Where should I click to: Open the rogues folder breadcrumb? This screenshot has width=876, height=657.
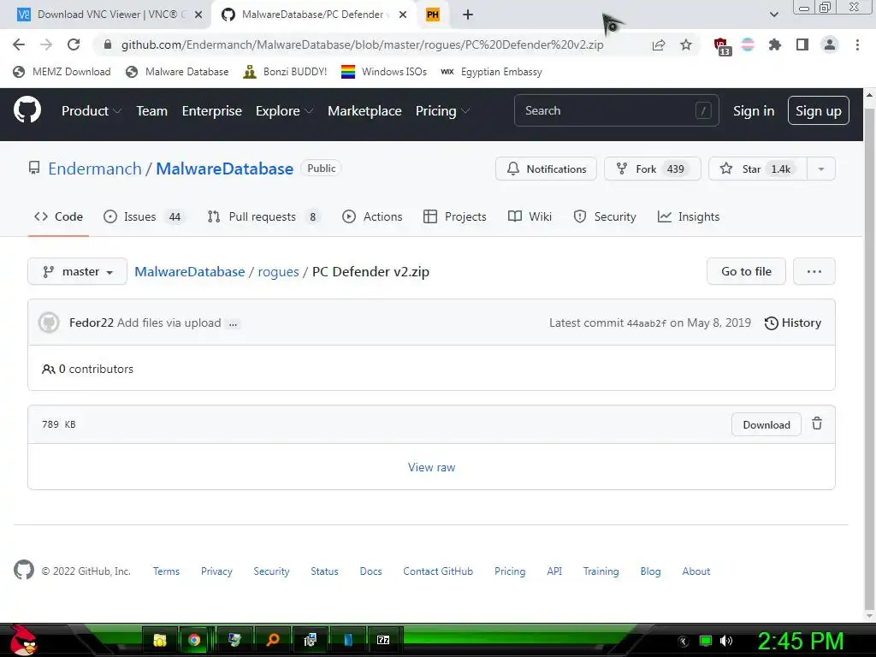tap(278, 272)
